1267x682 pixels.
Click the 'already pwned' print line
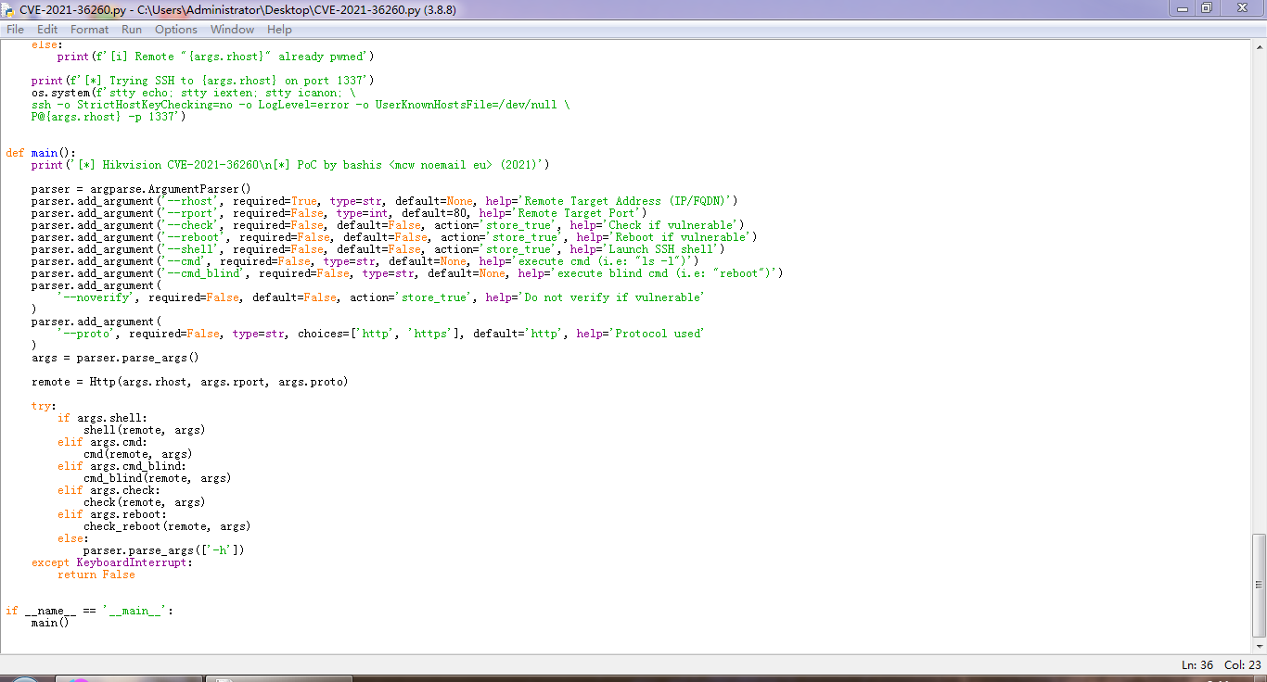214,57
